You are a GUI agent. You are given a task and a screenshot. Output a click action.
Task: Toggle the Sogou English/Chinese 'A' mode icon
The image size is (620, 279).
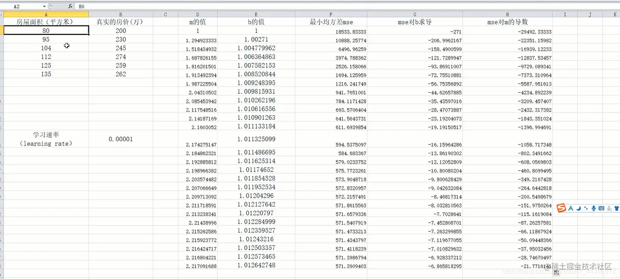click(x=571, y=208)
